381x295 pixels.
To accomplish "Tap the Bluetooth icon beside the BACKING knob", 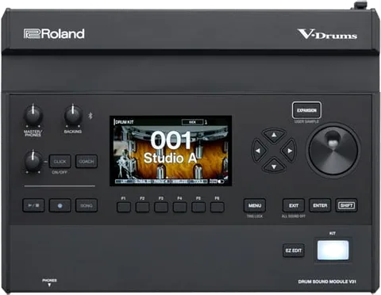I will [x=90, y=116].
